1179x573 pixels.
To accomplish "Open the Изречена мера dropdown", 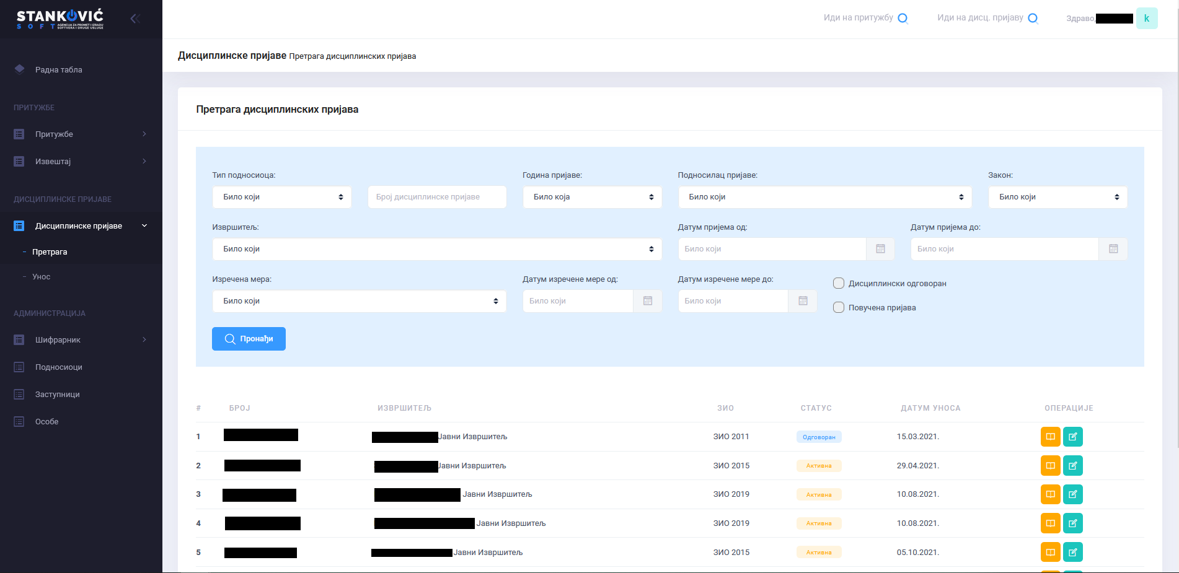I will (x=359, y=301).
